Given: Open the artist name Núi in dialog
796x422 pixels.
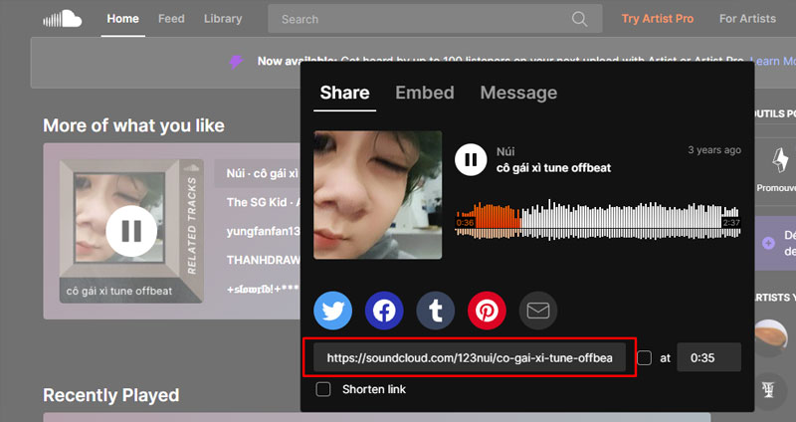Looking at the screenshot, I should pyautogui.click(x=505, y=151).
